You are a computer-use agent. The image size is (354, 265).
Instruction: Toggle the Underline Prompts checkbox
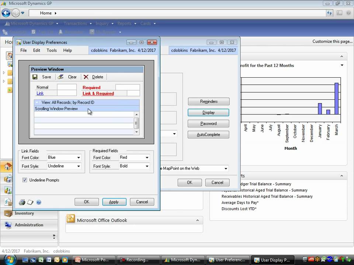click(25, 180)
